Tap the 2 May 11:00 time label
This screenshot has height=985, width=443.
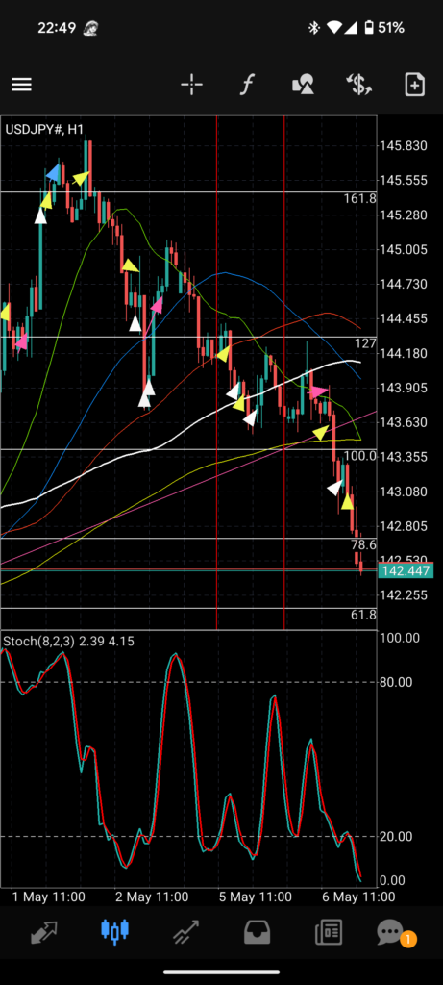tap(152, 897)
